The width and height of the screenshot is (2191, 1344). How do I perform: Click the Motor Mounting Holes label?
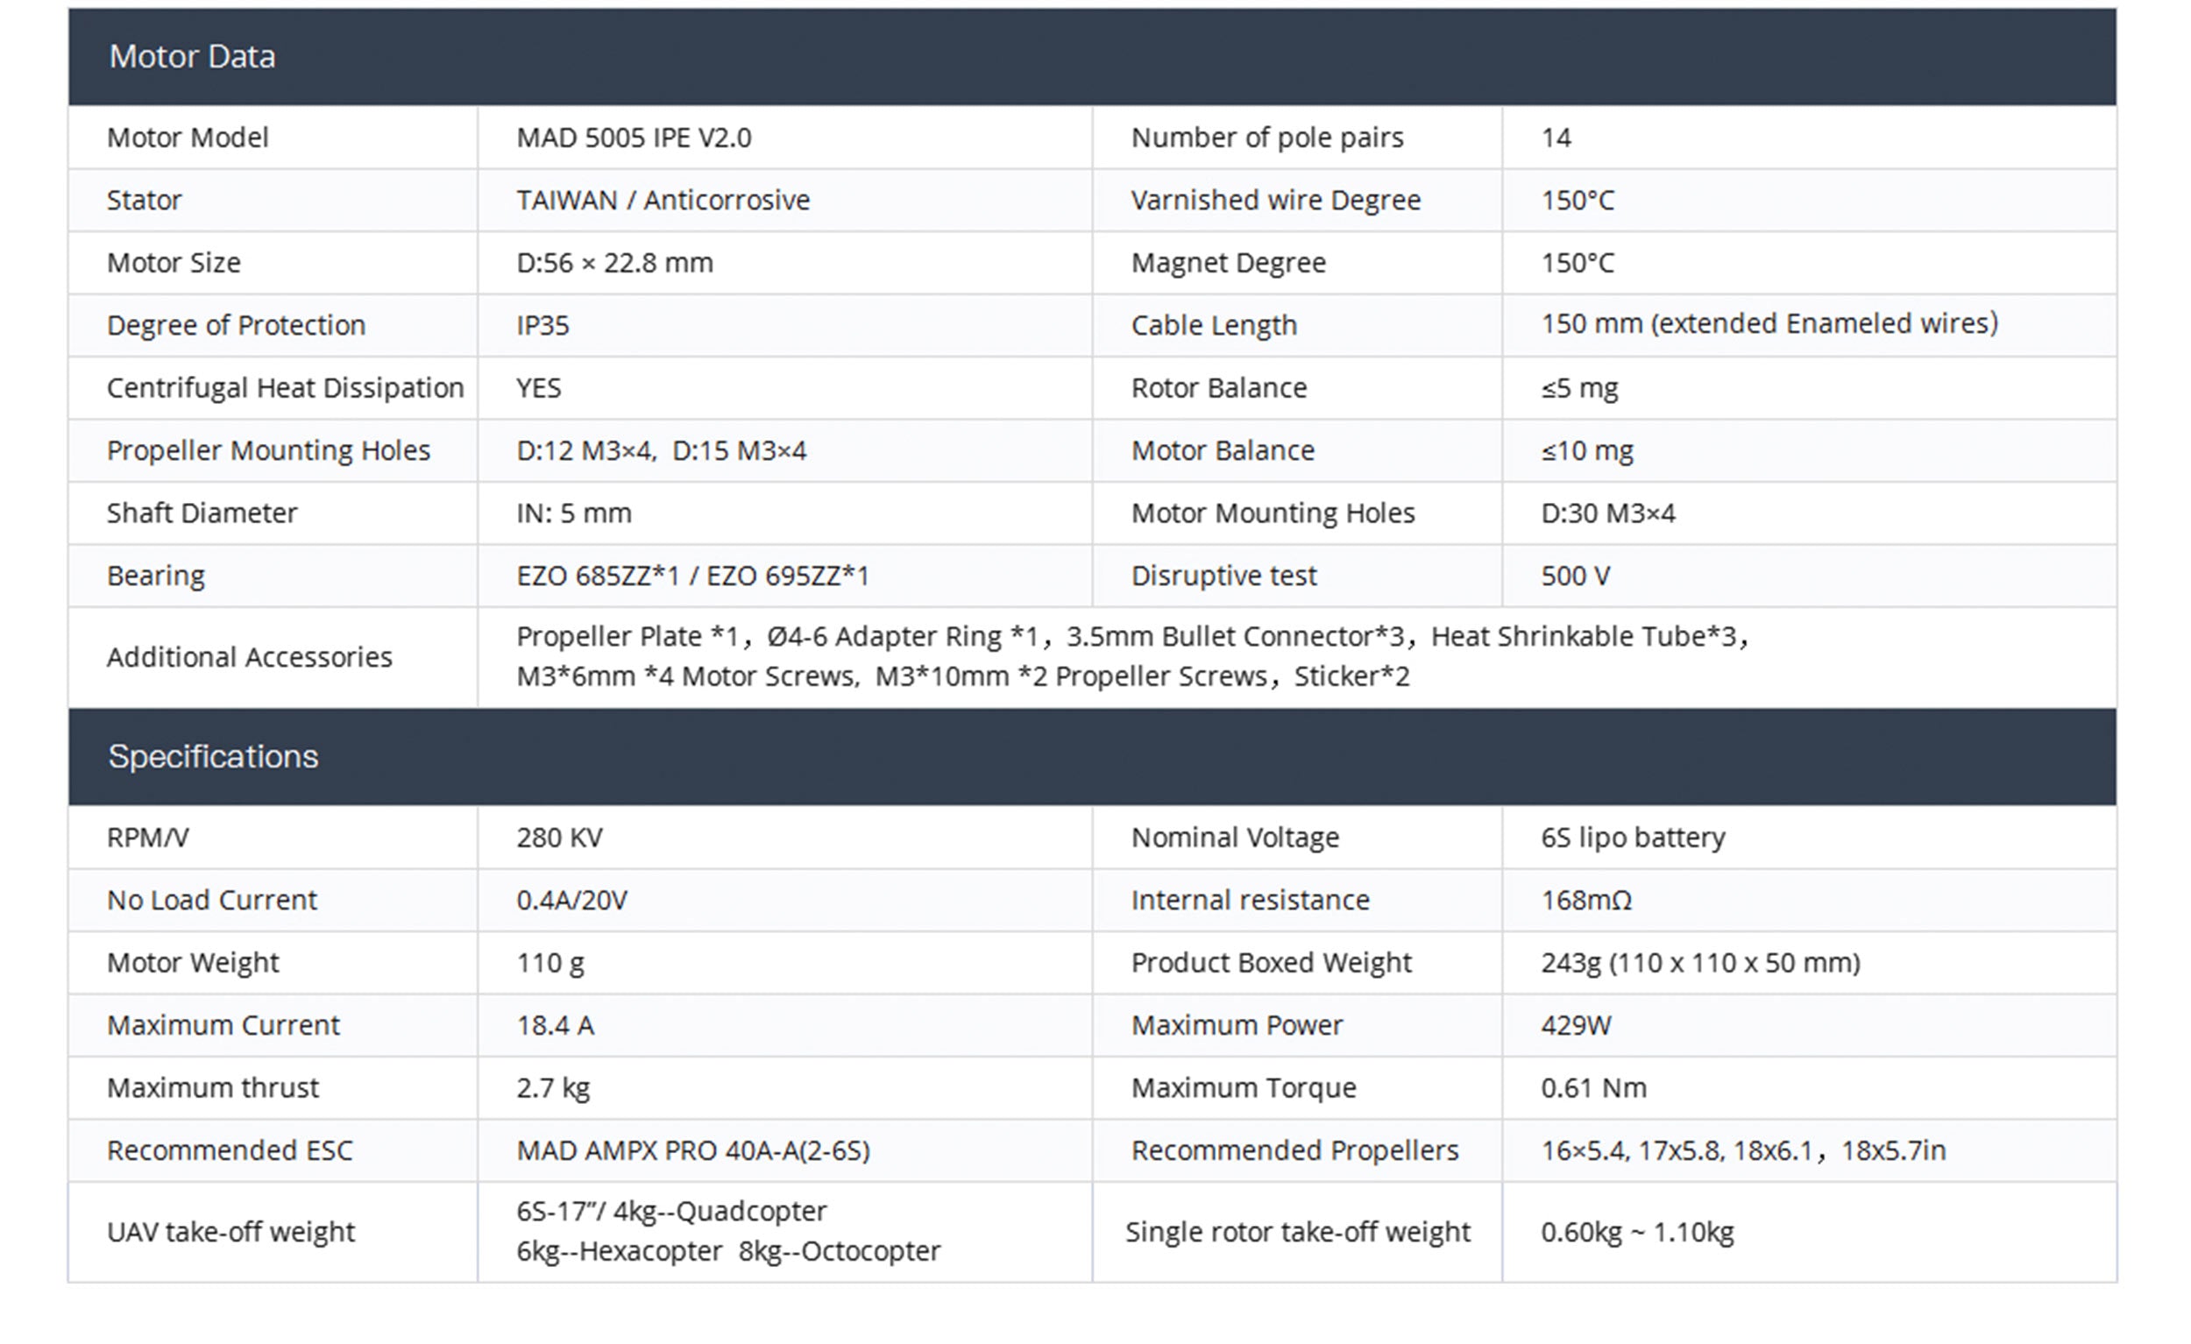(1273, 513)
